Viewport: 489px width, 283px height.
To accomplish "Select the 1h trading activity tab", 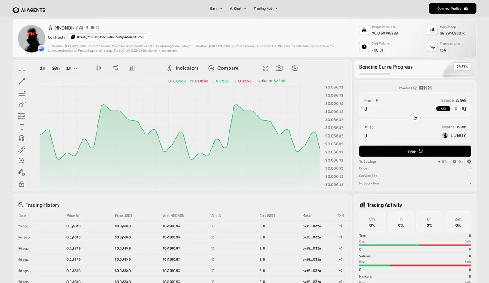I will [x=401, y=222].
